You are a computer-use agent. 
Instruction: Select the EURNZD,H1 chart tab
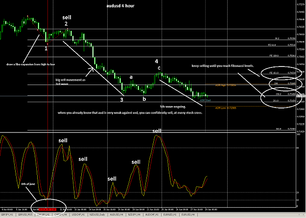point(170,215)
